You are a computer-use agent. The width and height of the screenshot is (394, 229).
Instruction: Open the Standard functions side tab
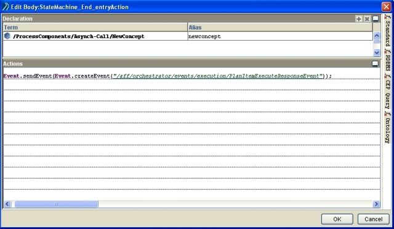pos(387,30)
